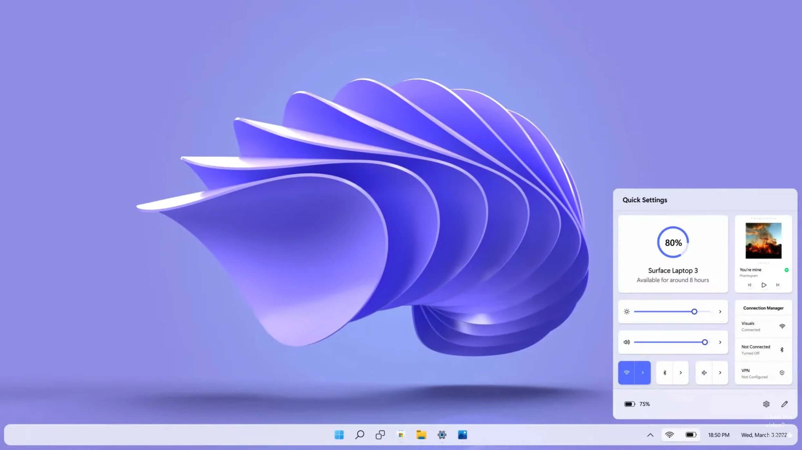Open File Explorer from the taskbar
Image resolution: width=802 pixels, height=450 pixels.
point(422,435)
